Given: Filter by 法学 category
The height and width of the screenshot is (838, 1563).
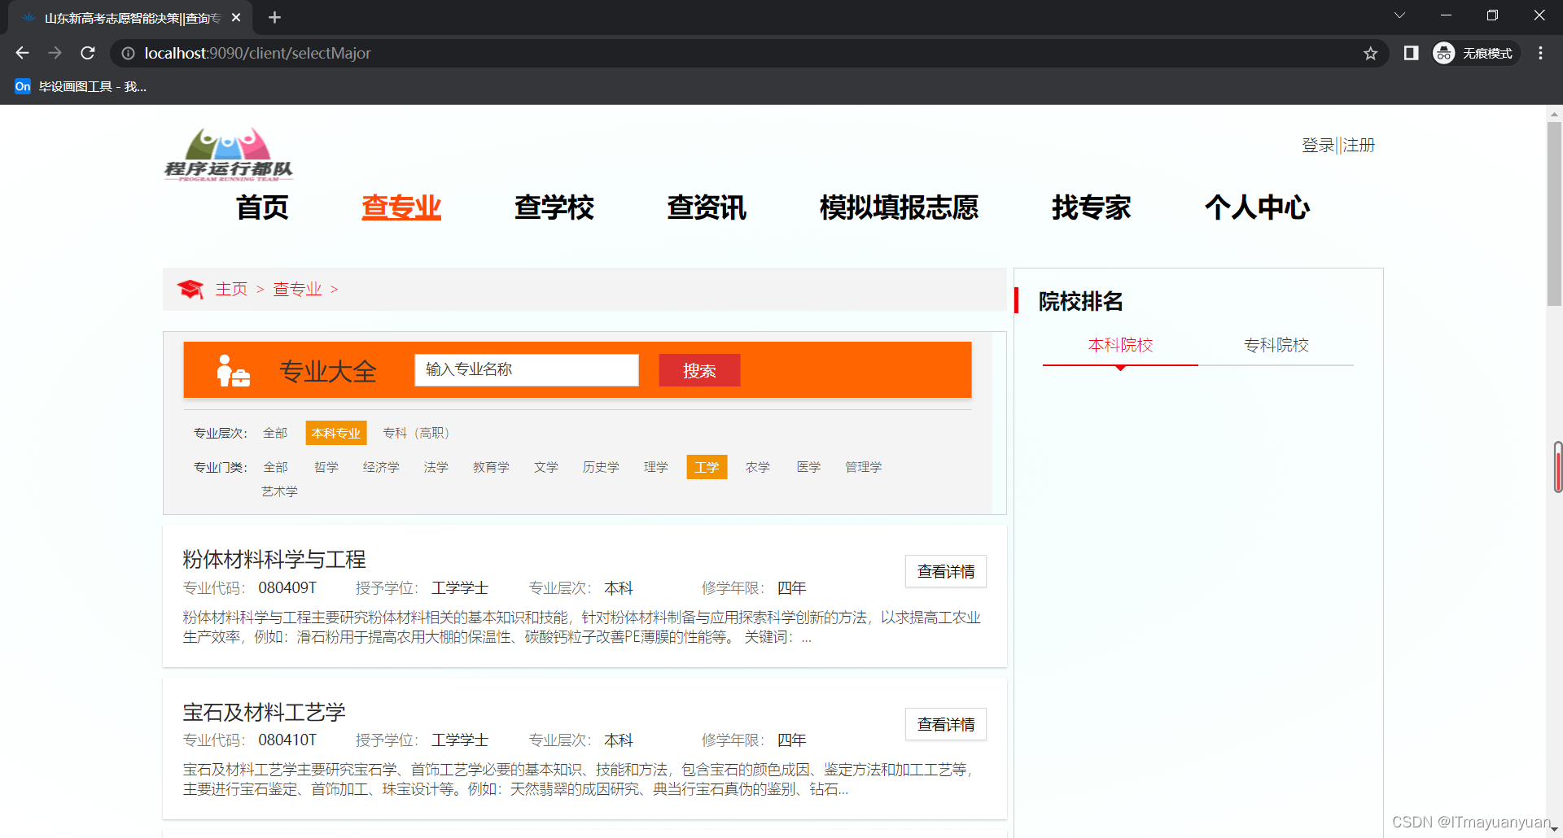Looking at the screenshot, I should tap(436, 467).
